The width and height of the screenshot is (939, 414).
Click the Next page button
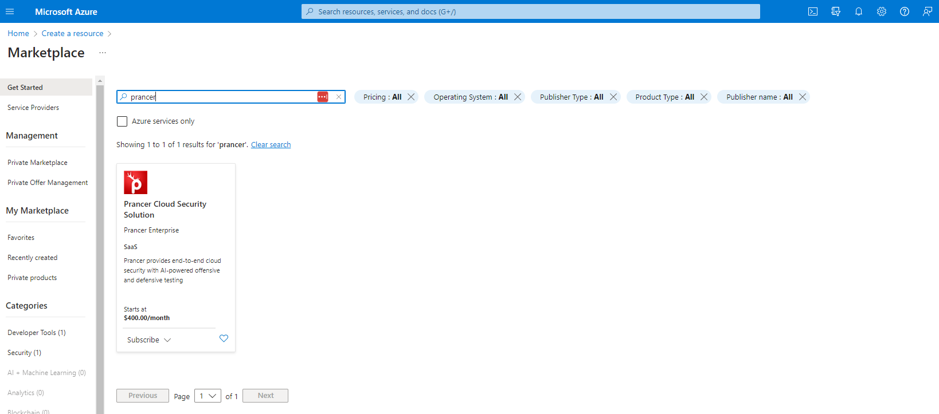pyautogui.click(x=265, y=396)
